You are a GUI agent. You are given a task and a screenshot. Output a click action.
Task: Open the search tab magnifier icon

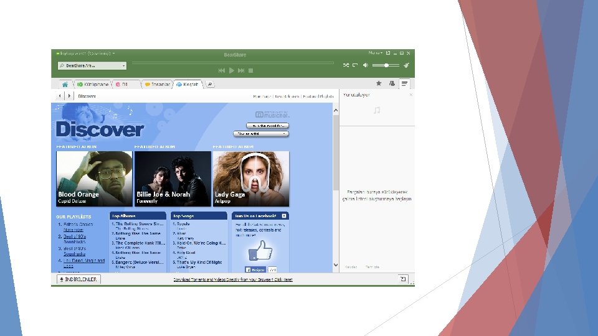210,84
